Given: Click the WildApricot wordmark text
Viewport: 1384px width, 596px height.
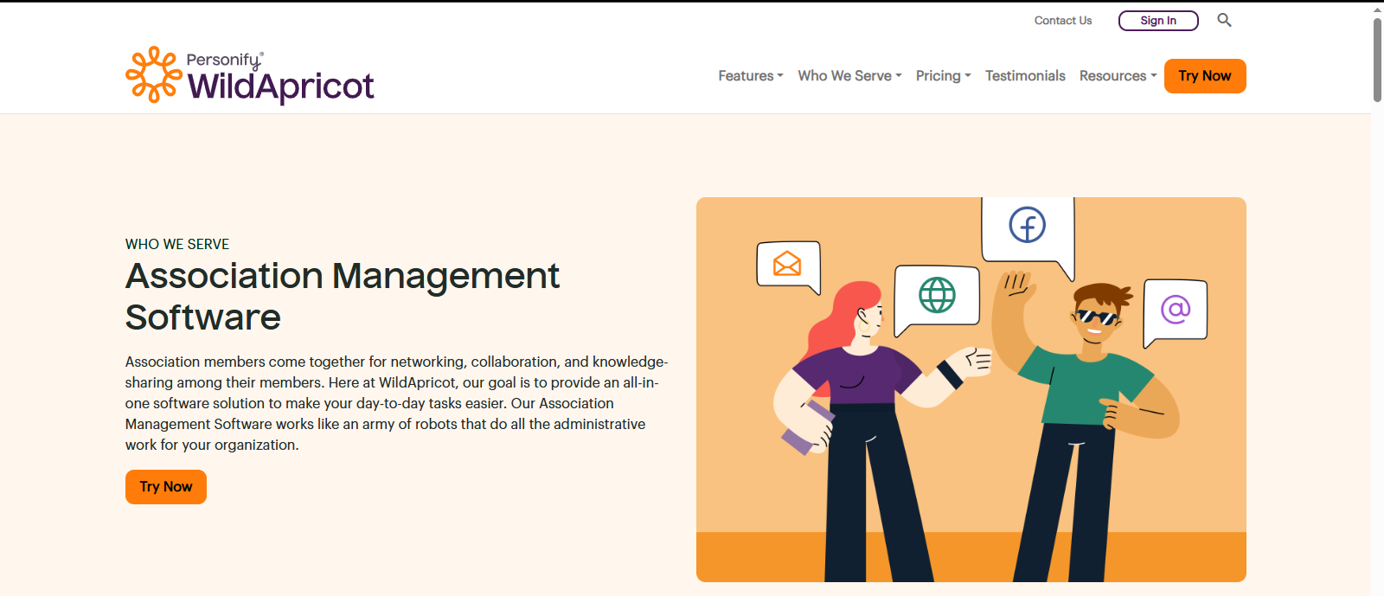Looking at the screenshot, I should 280,87.
